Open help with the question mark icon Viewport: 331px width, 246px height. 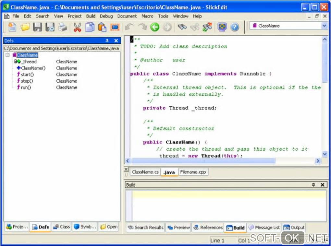coord(235,27)
